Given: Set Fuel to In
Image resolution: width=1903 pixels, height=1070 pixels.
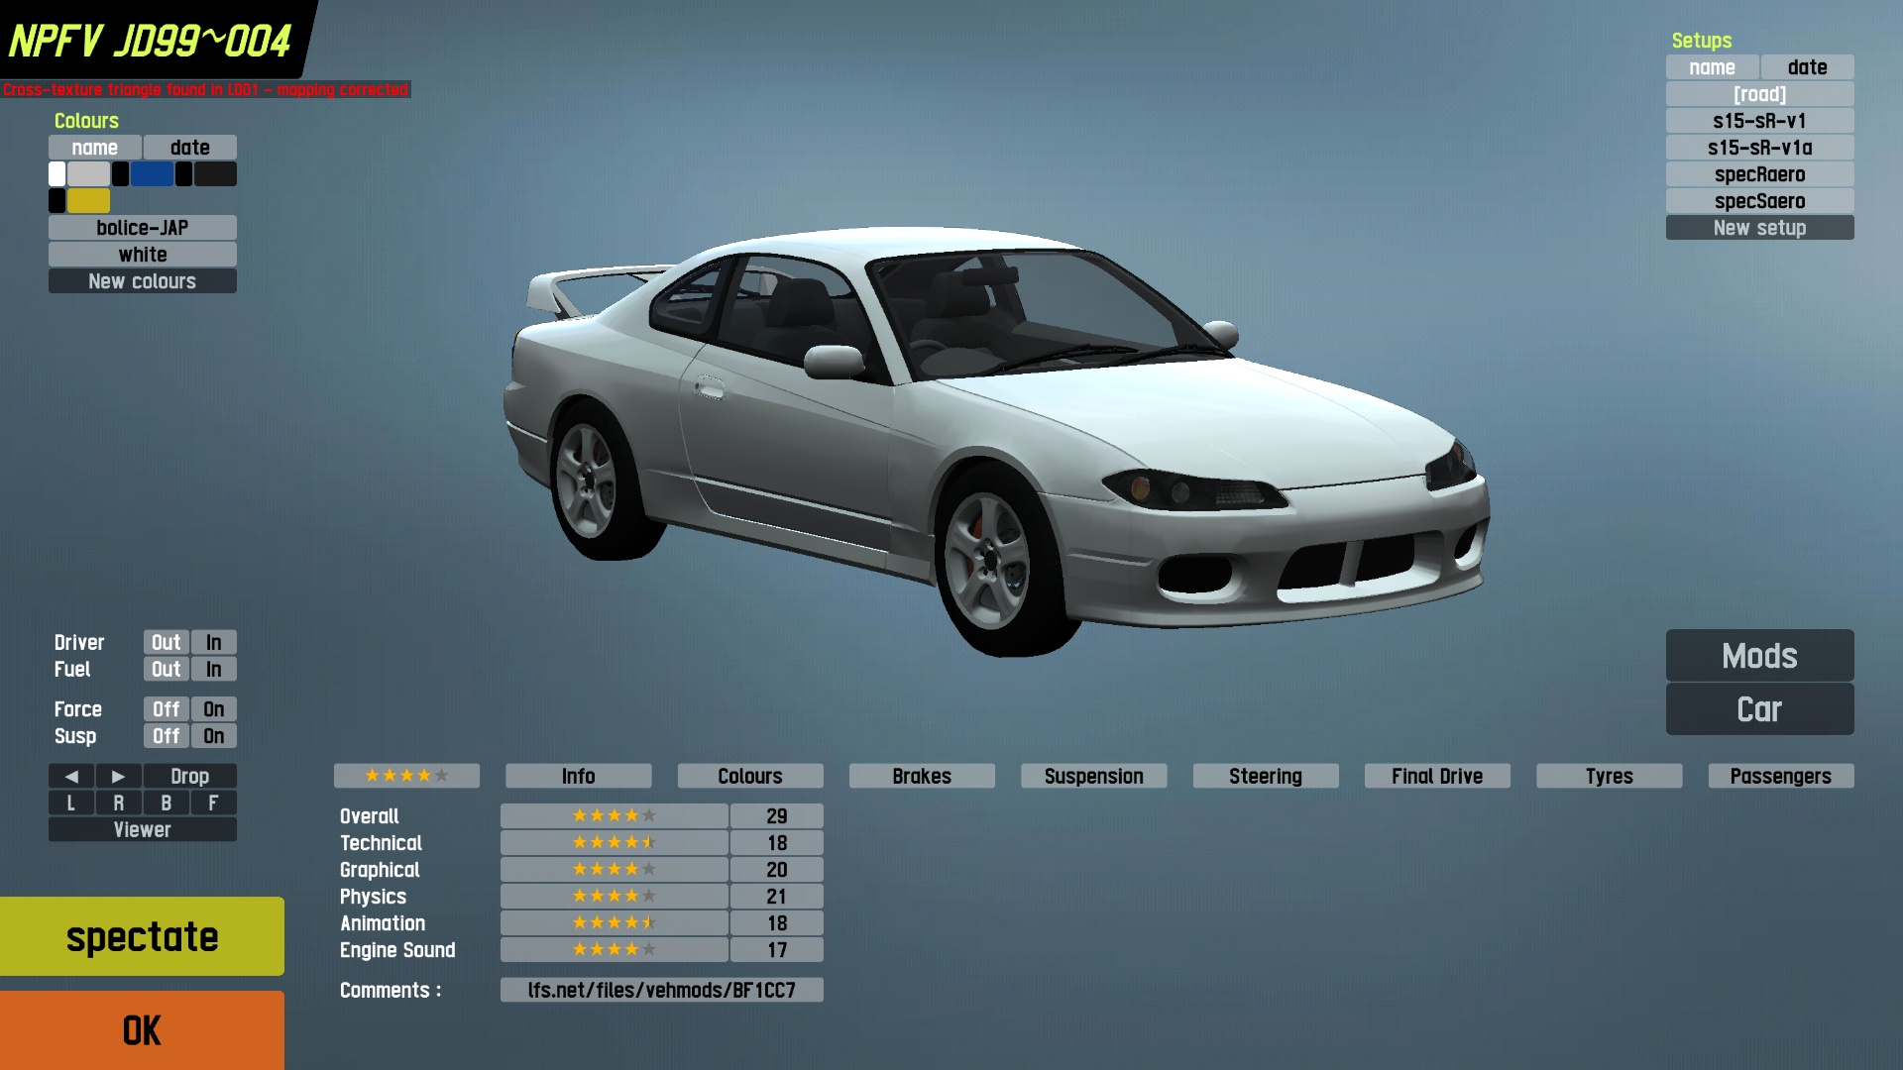Looking at the screenshot, I should point(213,669).
